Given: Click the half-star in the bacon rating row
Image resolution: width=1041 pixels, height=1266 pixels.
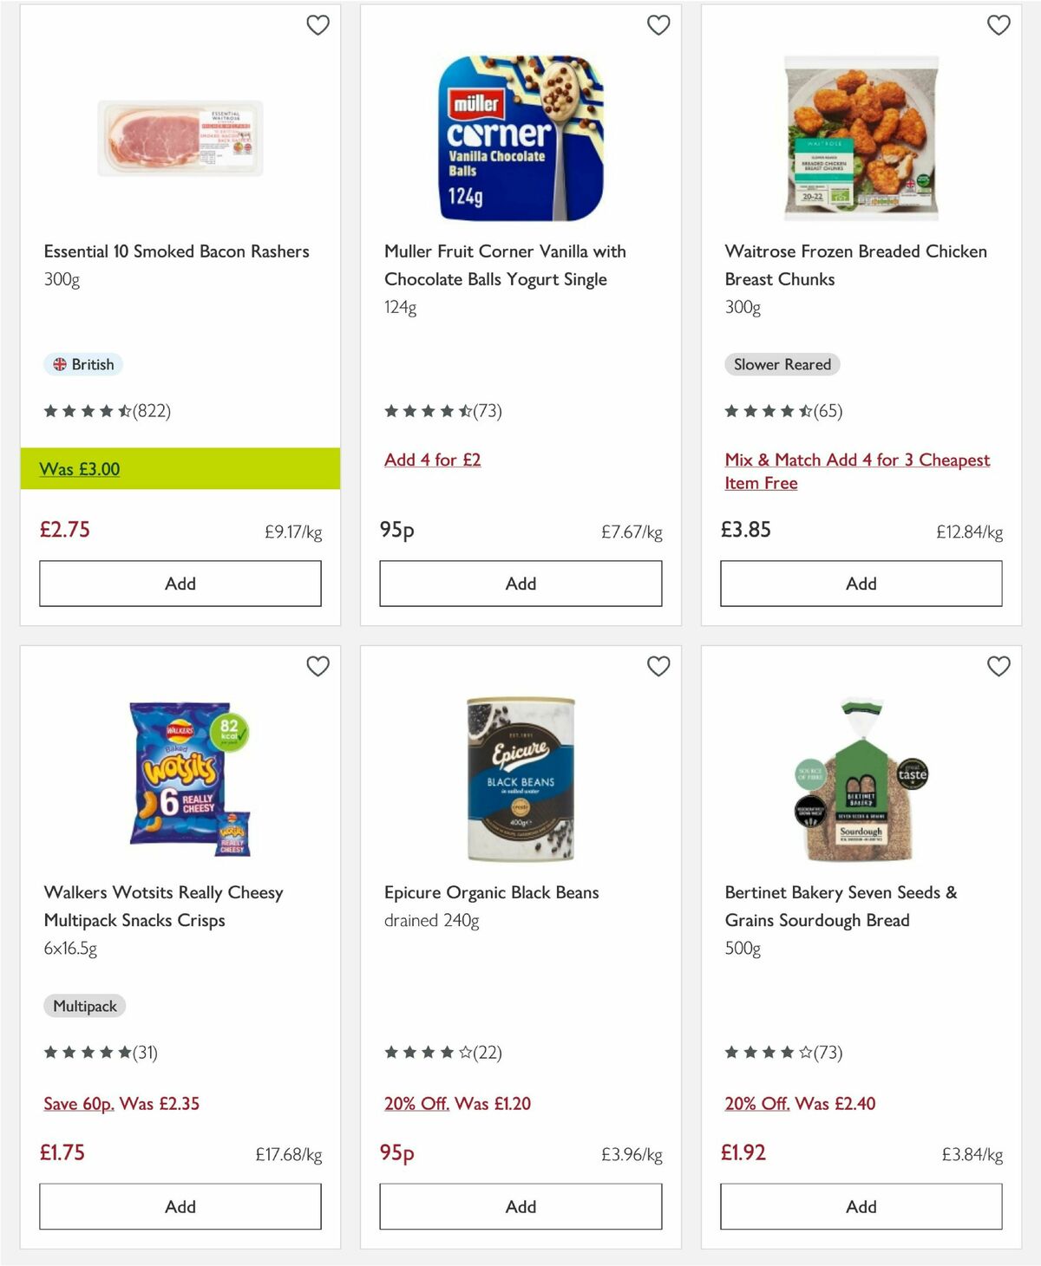Looking at the screenshot, I should point(126,411).
